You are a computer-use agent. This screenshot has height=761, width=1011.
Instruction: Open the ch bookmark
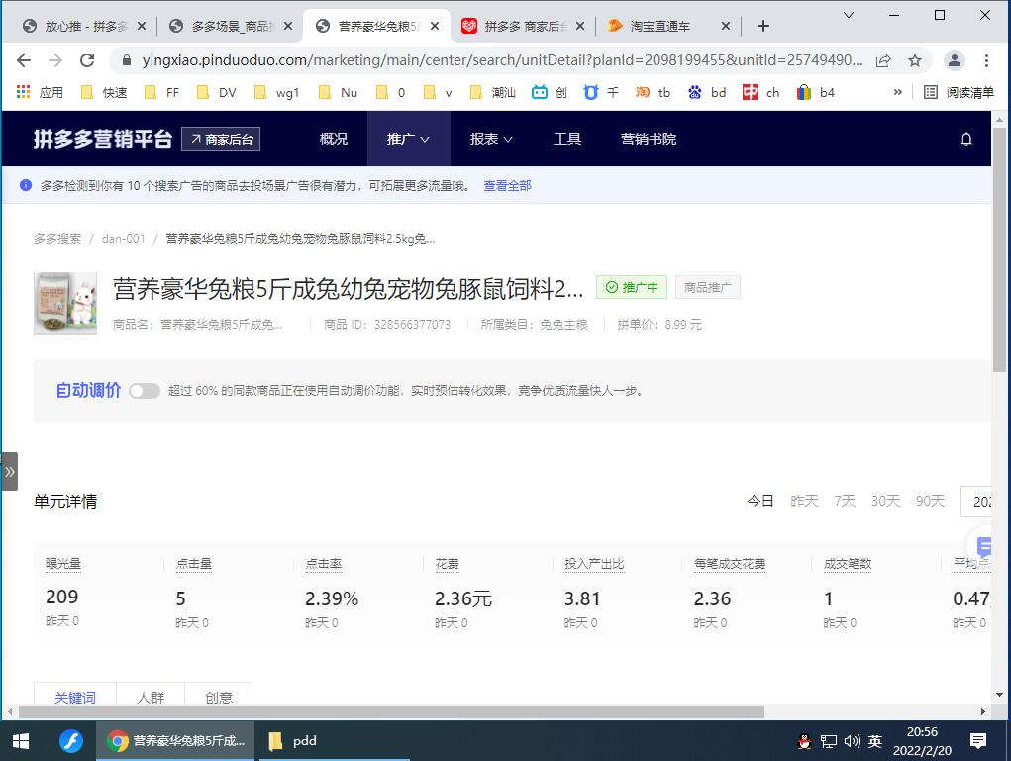(x=760, y=93)
